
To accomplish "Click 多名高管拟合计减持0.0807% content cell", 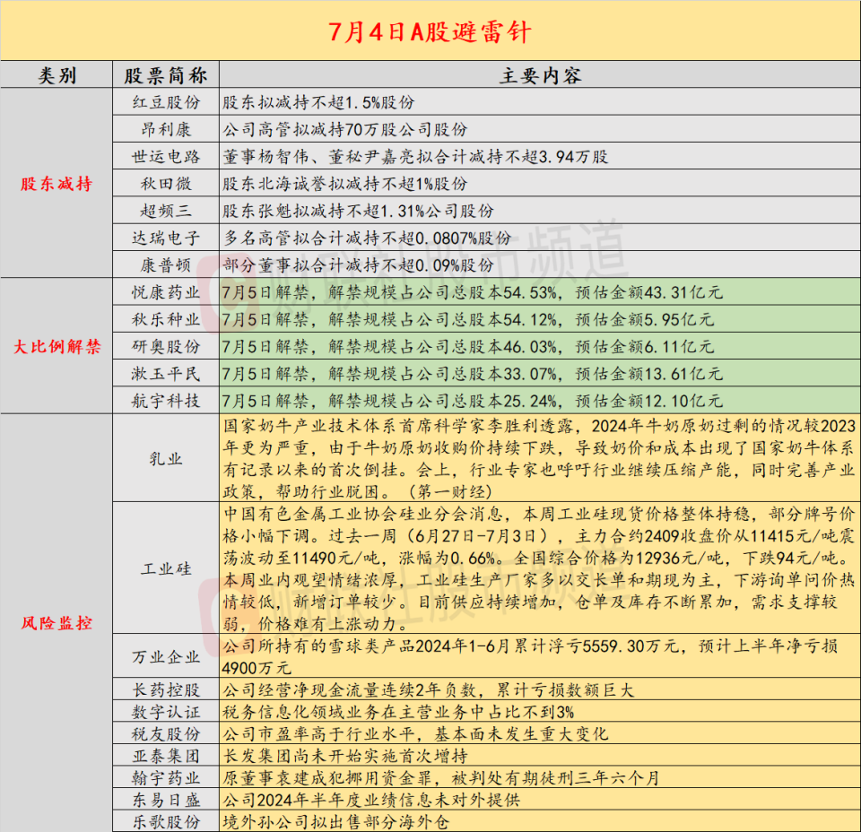I will 540,238.
